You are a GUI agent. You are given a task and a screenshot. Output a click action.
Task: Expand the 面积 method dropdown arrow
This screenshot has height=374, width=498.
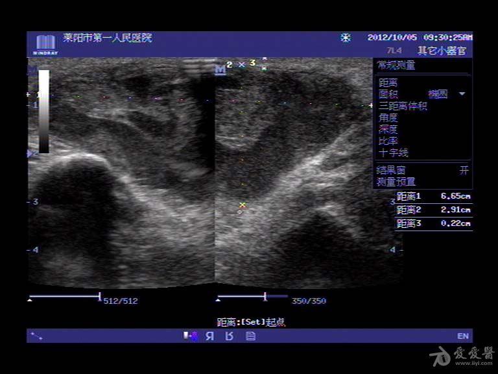click(x=462, y=94)
